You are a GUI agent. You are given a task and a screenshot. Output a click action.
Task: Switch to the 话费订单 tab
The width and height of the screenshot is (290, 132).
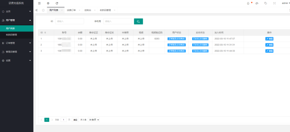(71, 10)
